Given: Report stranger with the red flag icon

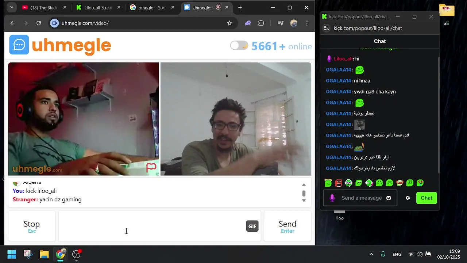Looking at the screenshot, I should point(151,167).
